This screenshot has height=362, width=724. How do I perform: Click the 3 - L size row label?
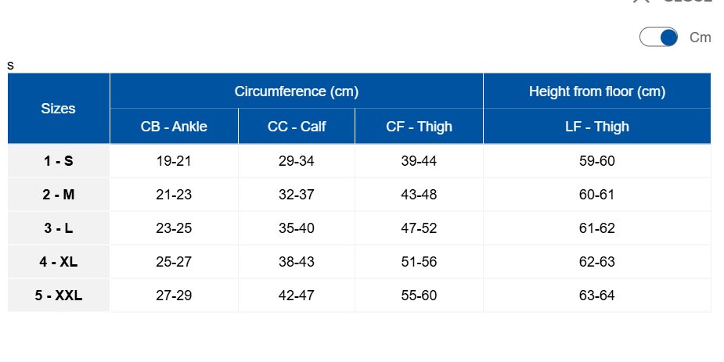point(58,228)
